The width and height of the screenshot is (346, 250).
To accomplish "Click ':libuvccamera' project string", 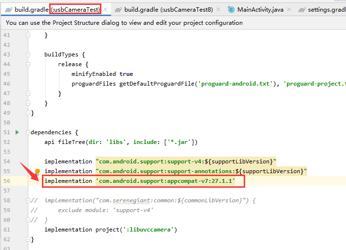I will pos(148,230).
